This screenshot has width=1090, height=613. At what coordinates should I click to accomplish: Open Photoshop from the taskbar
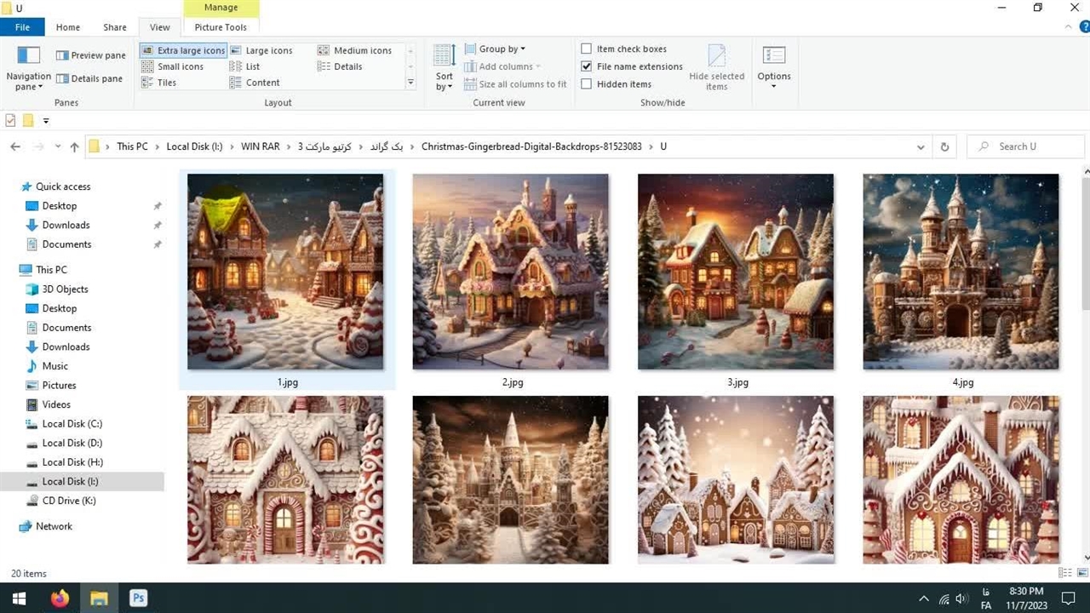tap(138, 599)
